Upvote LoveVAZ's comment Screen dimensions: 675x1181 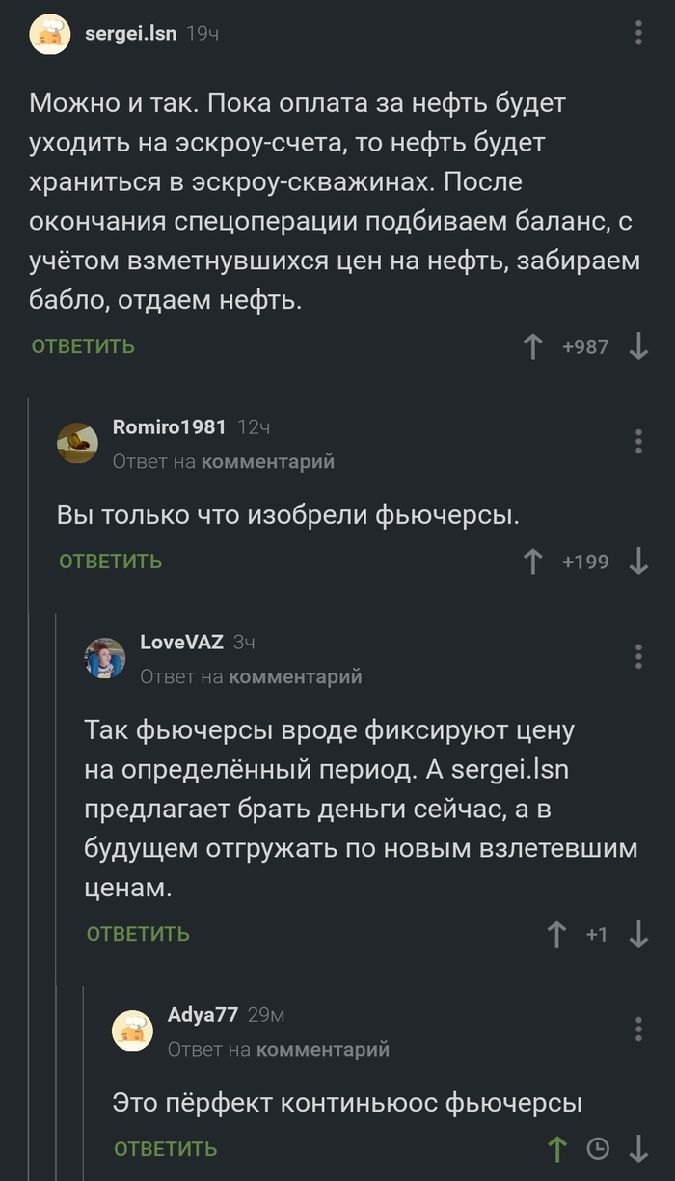click(556, 934)
